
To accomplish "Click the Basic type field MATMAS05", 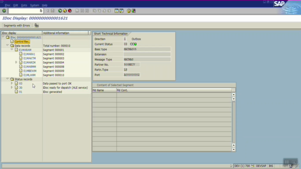I will click(x=147, y=49).
